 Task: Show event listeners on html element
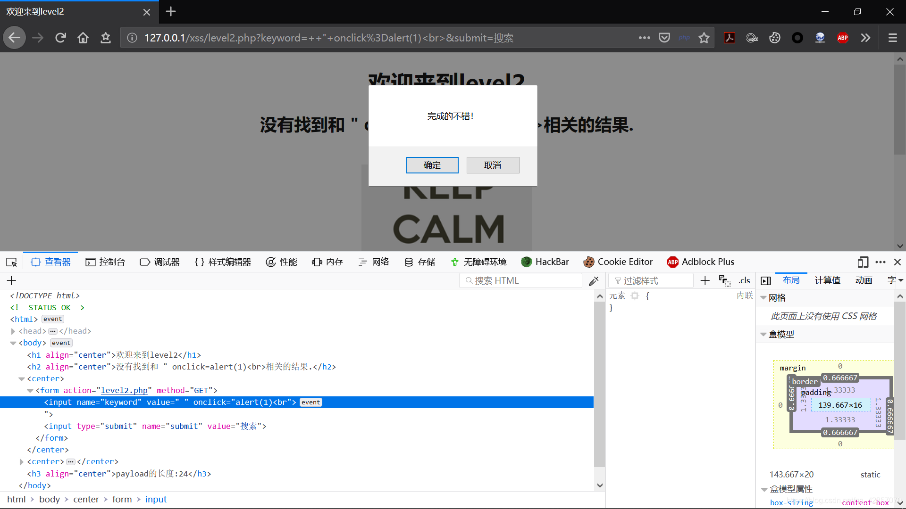(x=52, y=320)
